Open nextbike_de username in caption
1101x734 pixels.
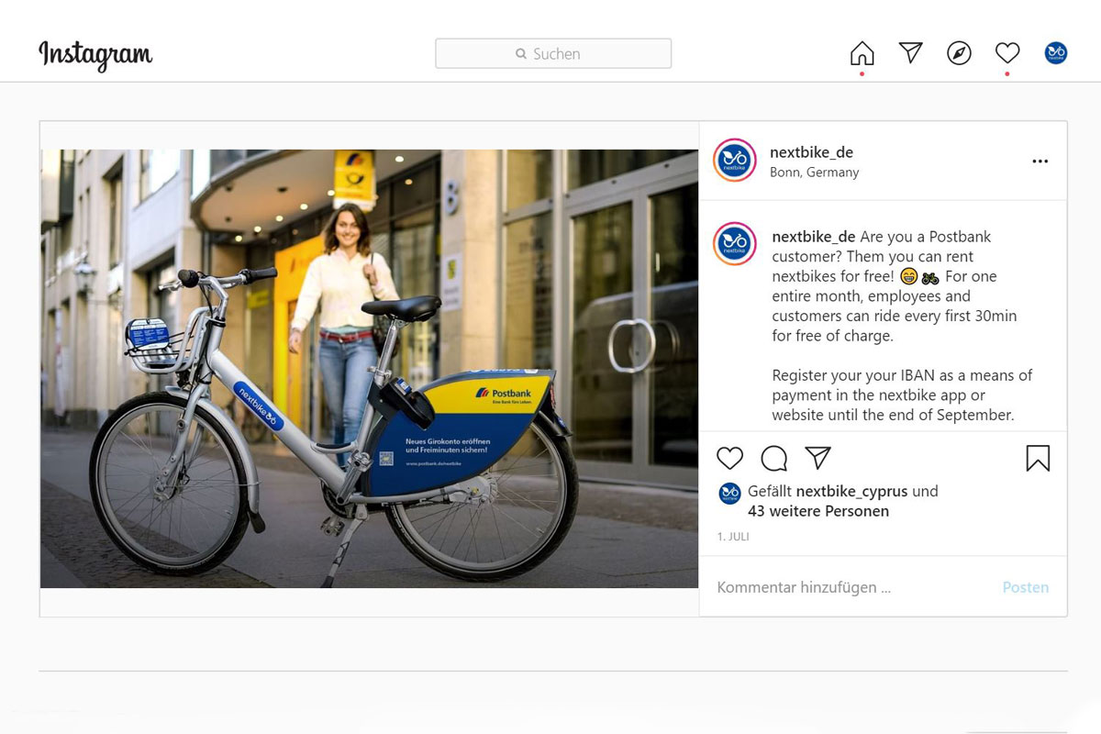(814, 237)
